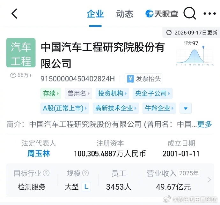
Task: Tap the 2026-09-17日更新 update label
Action: pyautogui.click(x=196, y=33)
